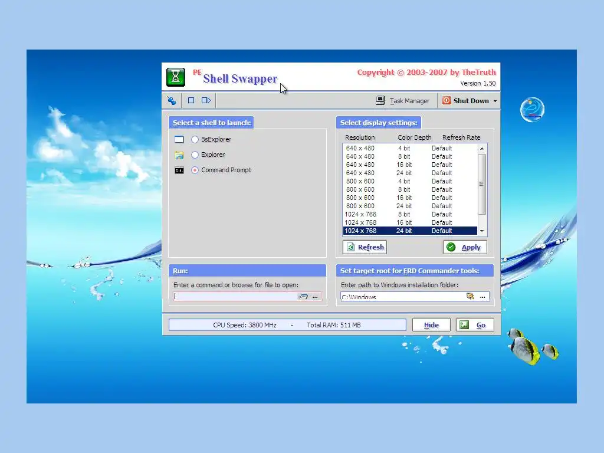Click the search icon in the Windows path field

[x=470, y=296]
